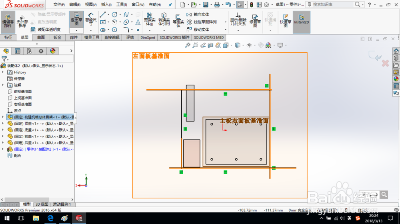Open dropdown under Exit Sketch button
This screenshot has height=224, width=400.
pos(76,30)
